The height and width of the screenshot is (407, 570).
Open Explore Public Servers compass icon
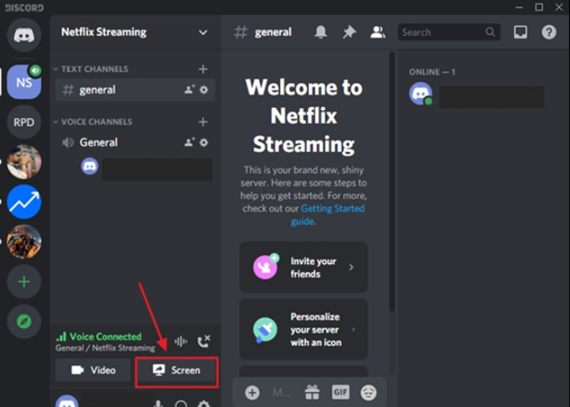pos(24,322)
